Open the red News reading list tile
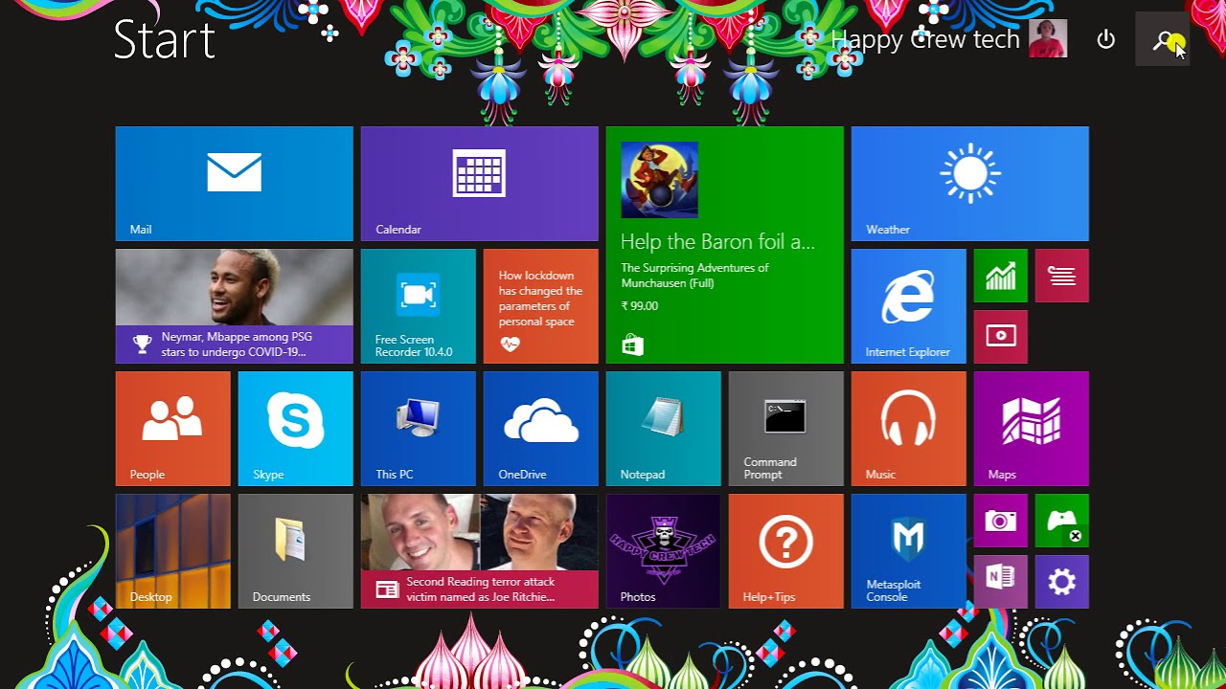The image size is (1226, 689). pyautogui.click(x=1061, y=276)
